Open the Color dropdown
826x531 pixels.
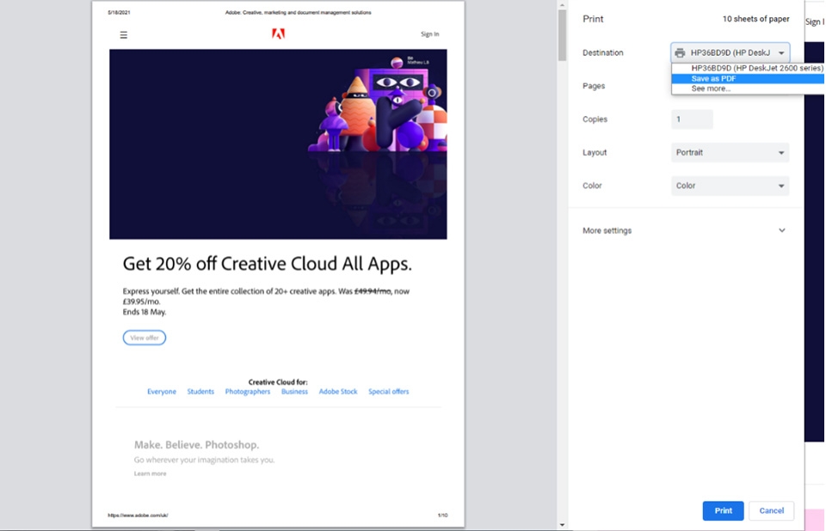pyautogui.click(x=730, y=186)
